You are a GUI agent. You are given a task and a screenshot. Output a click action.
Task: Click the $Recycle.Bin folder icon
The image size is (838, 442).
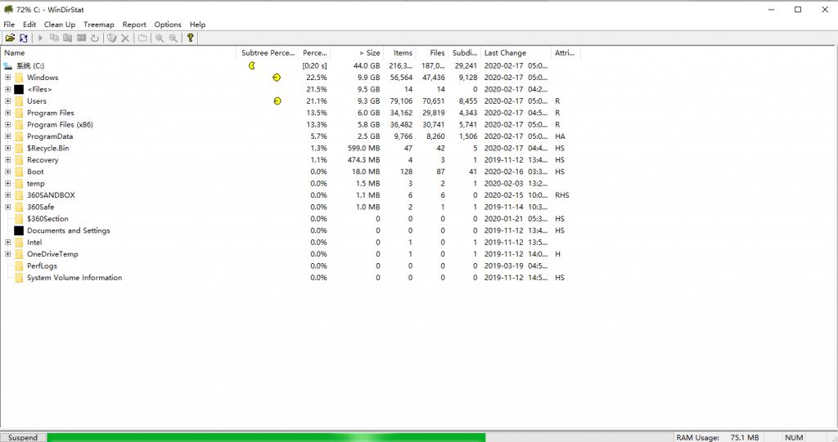coord(20,148)
